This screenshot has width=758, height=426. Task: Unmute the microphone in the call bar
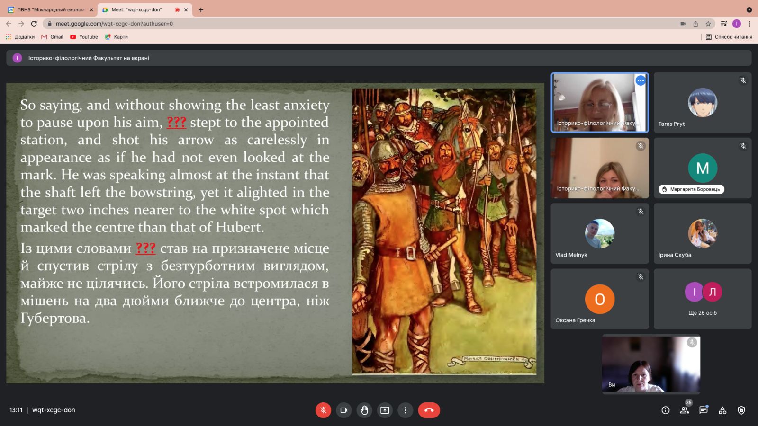323,410
